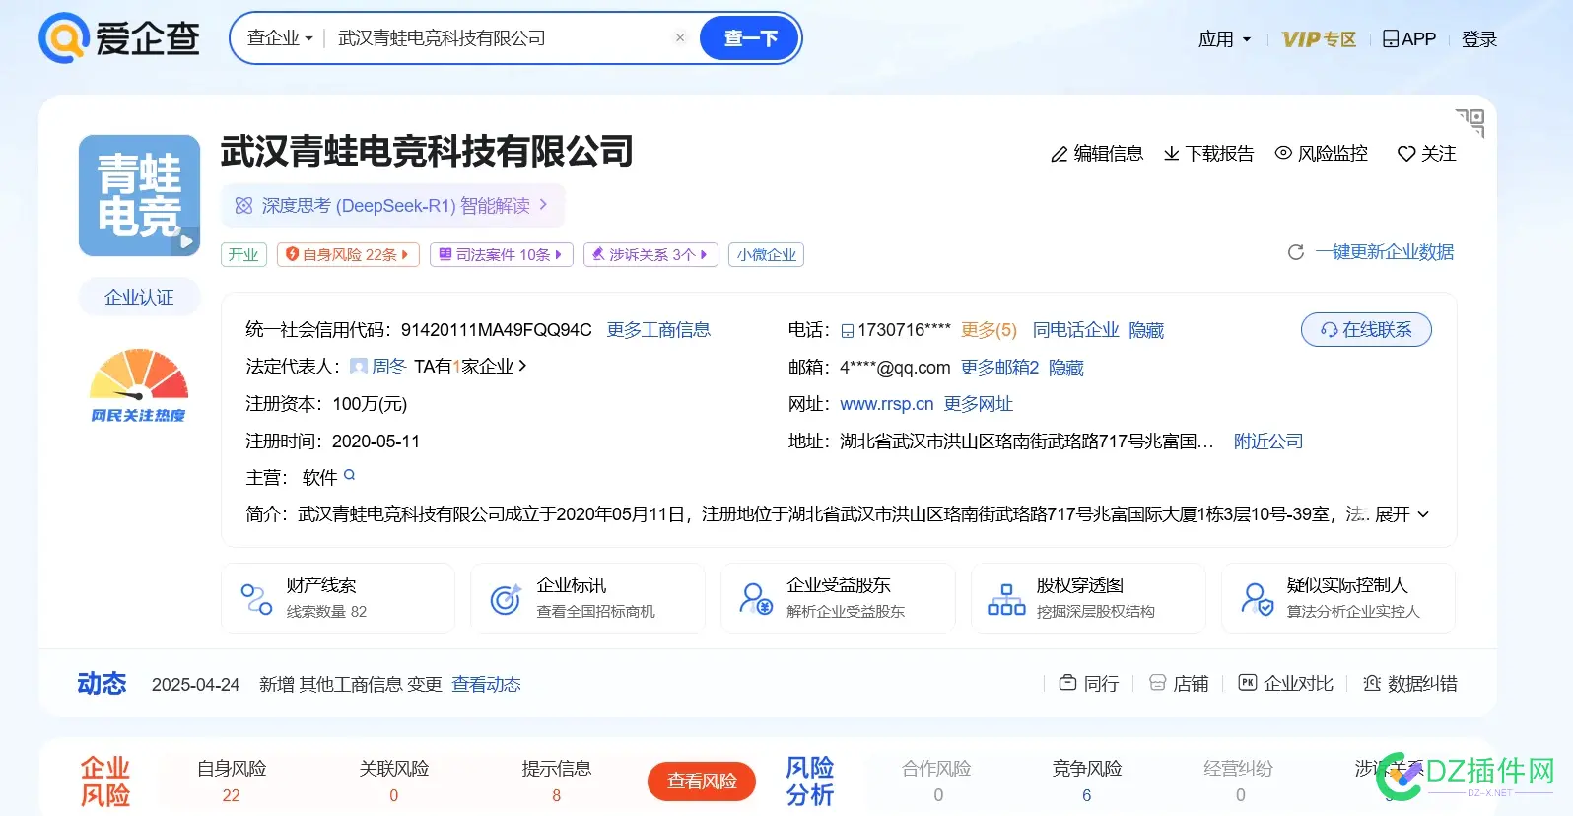
Task: Expand the 涉诉关系 3个 tag
Action: [x=650, y=254]
